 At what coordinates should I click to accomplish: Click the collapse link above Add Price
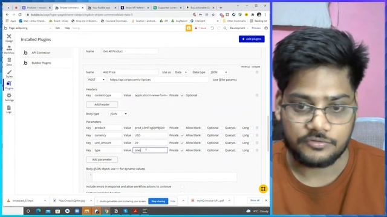256,67
